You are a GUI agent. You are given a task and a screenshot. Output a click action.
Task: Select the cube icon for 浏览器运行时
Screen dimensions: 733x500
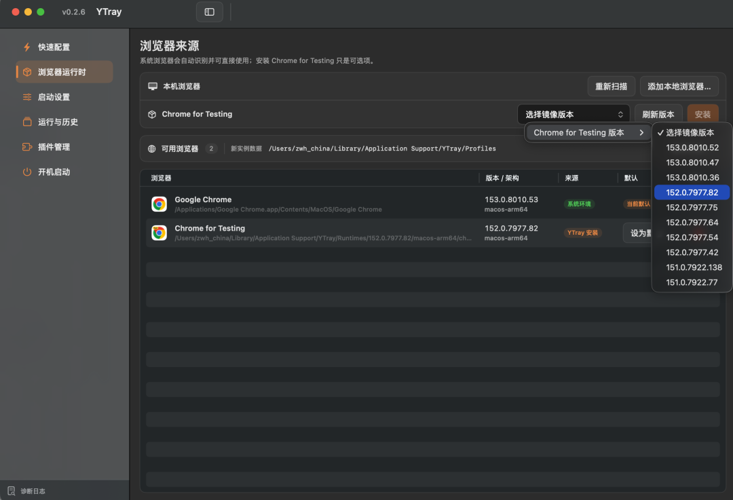point(27,72)
